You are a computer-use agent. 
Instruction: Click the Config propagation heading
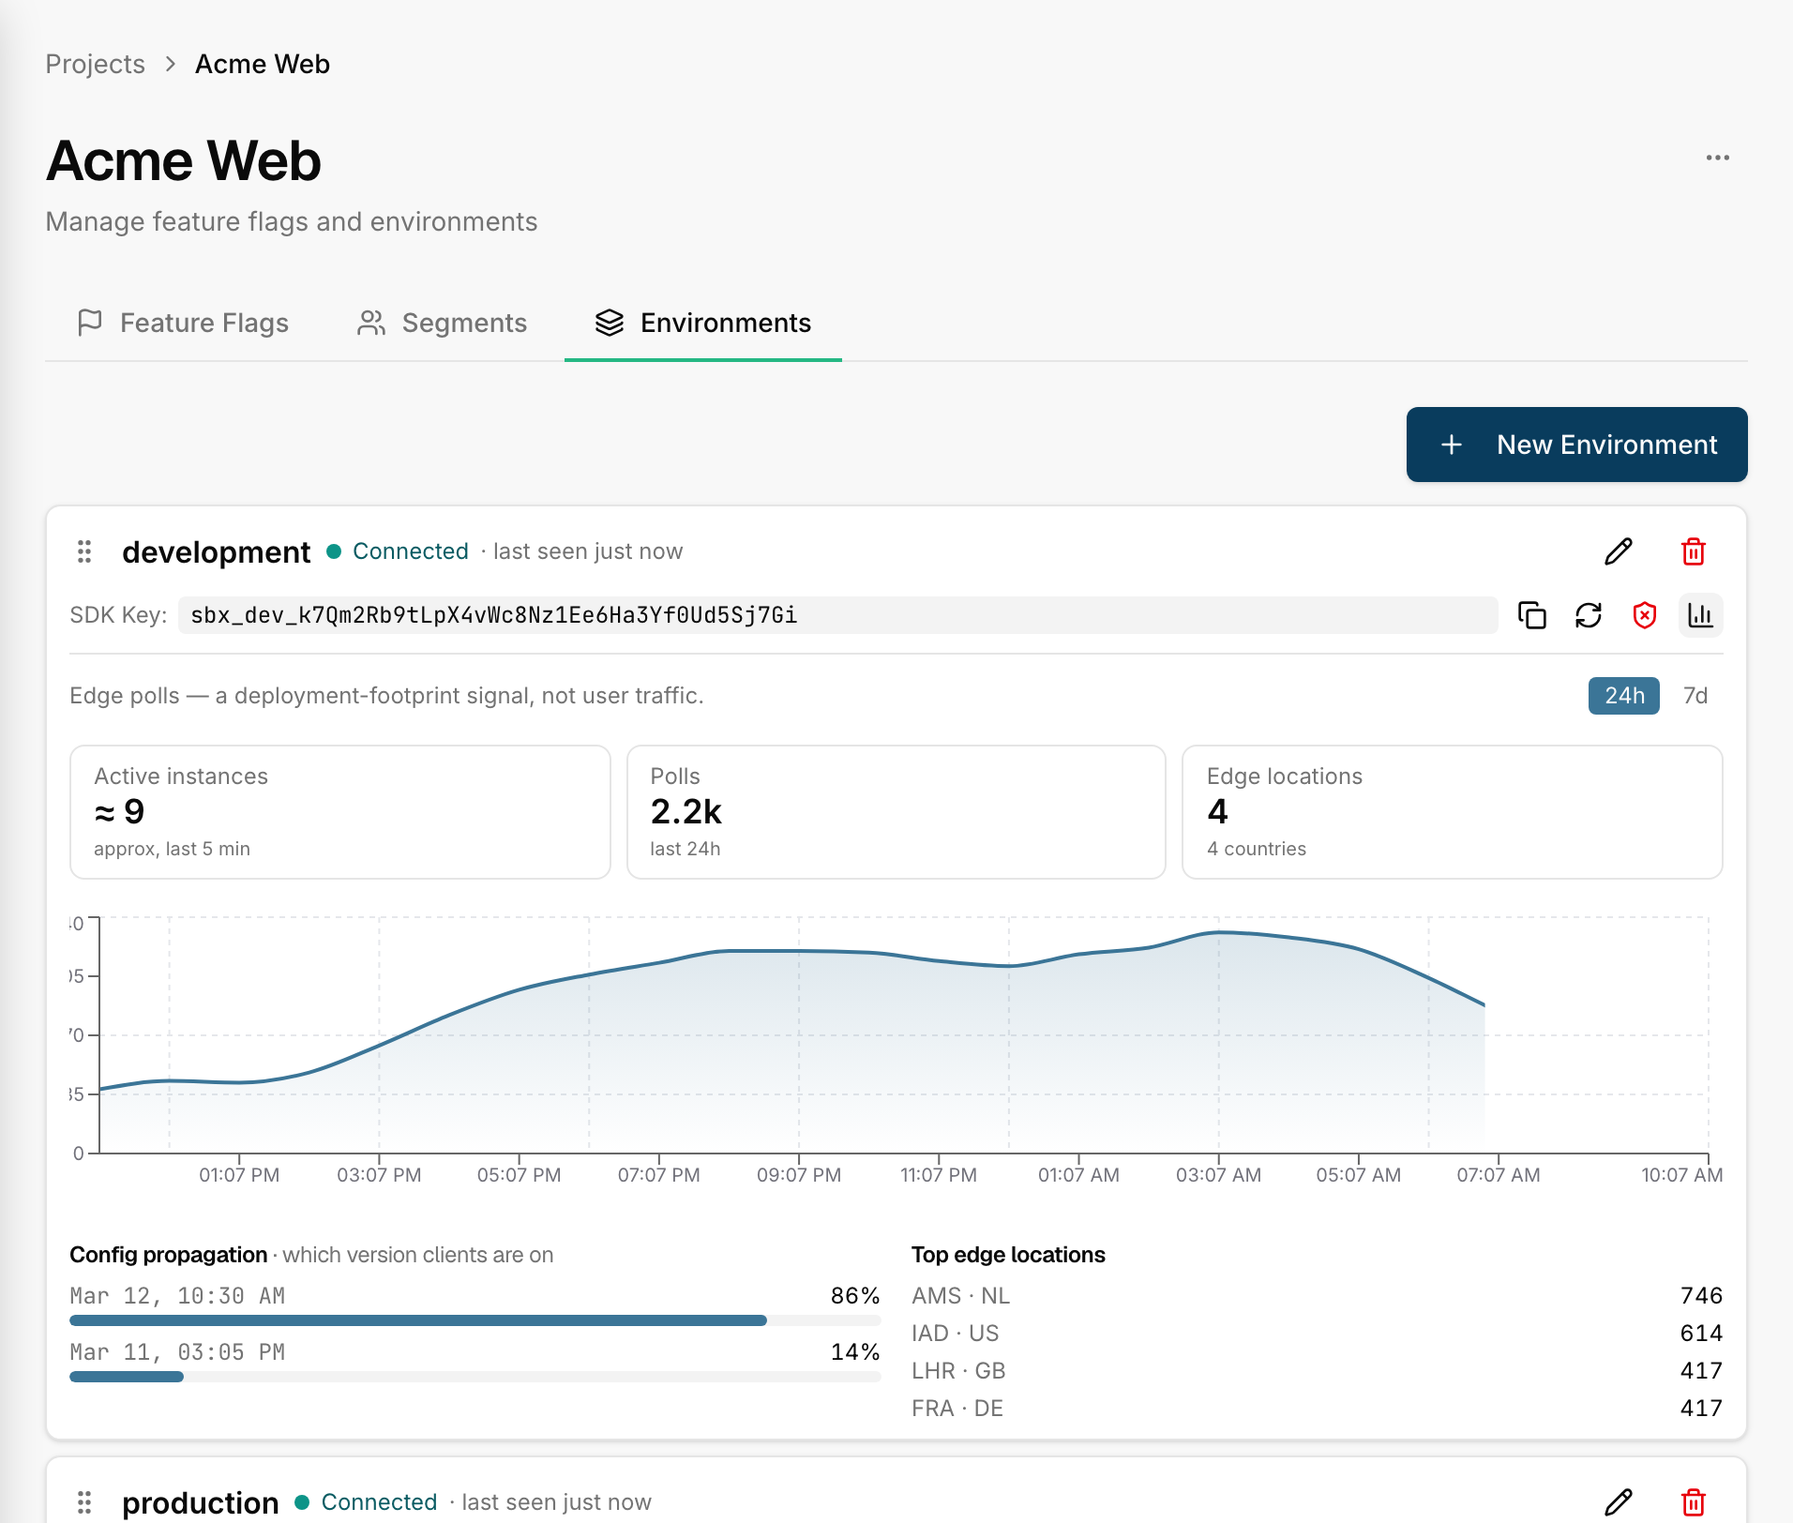point(169,1255)
